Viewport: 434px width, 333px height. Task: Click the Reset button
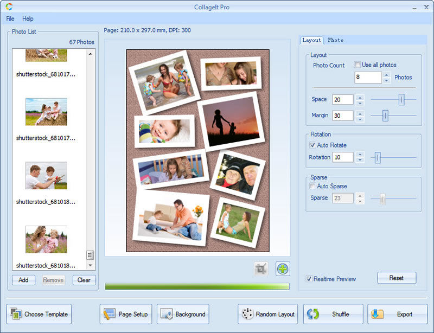[x=397, y=278]
